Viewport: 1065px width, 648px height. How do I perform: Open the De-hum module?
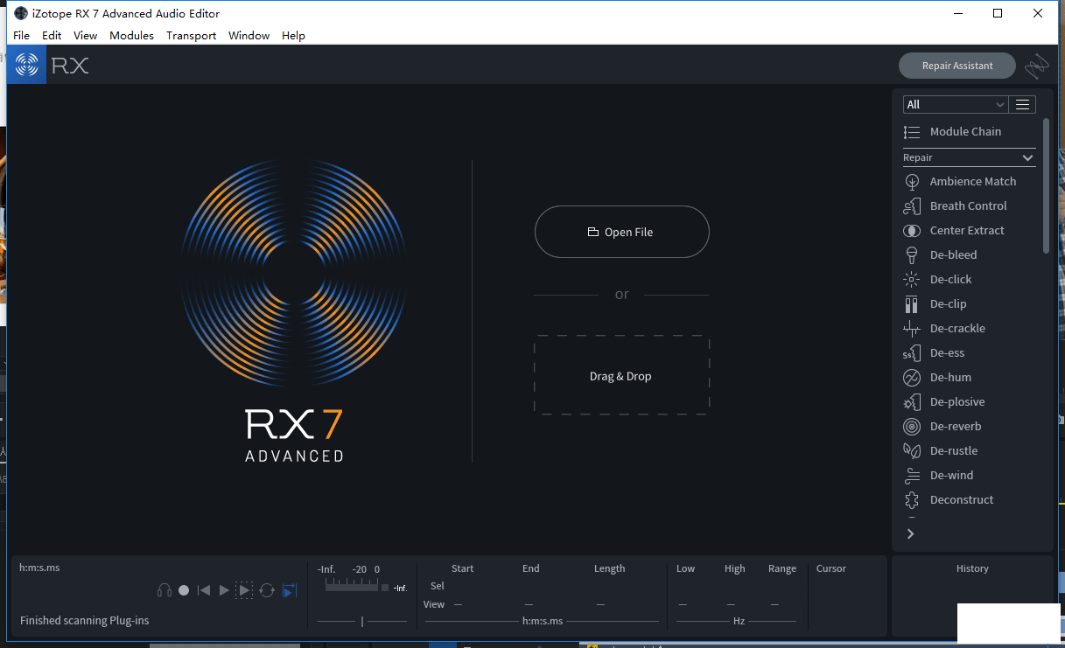click(x=950, y=377)
